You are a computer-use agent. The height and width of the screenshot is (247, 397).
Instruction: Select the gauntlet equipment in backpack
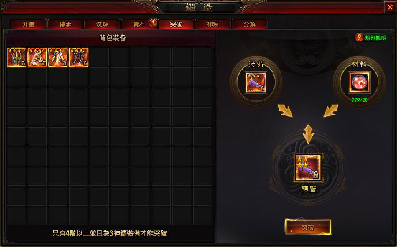(37, 57)
